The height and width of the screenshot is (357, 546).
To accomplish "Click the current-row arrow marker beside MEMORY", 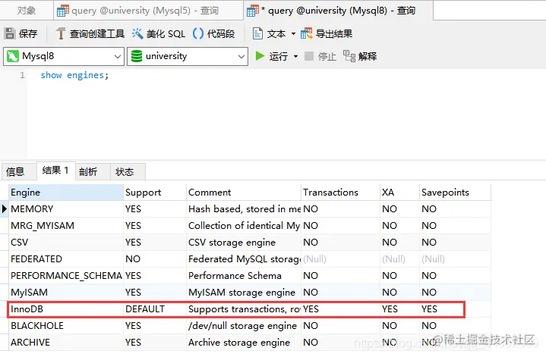I will pyautogui.click(x=5, y=209).
